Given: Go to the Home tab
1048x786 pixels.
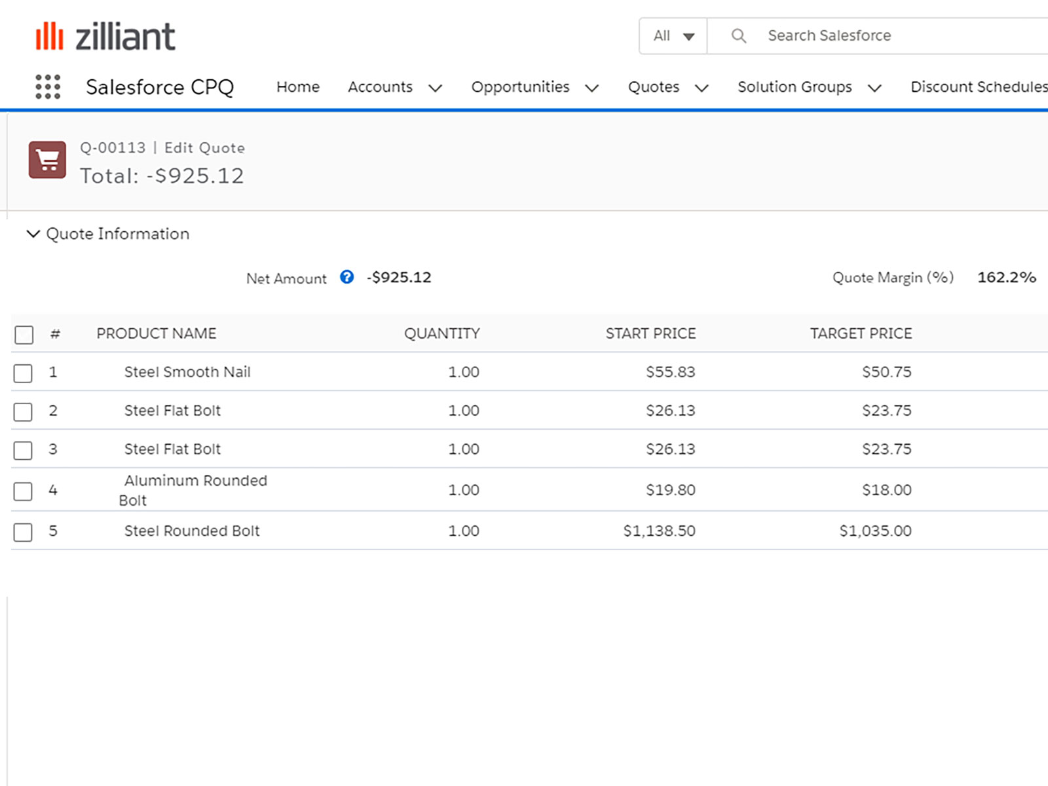Looking at the screenshot, I should (x=298, y=86).
